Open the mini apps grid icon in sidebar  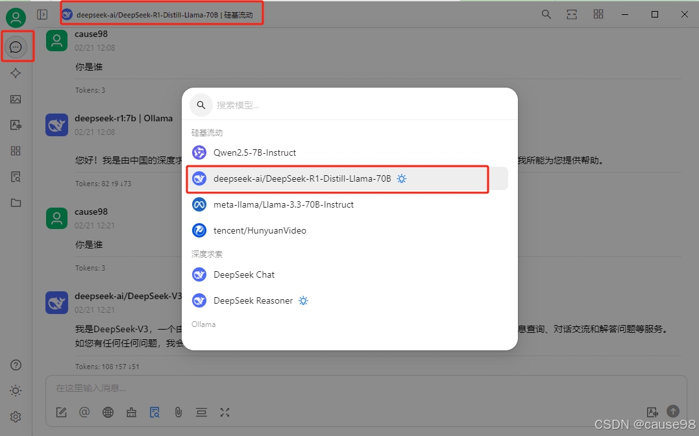[16, 151]
